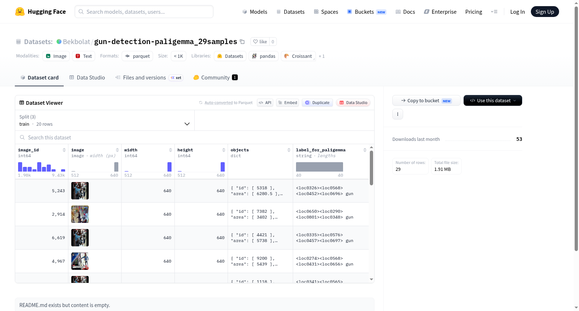Open the thumbnail in row 2,914
This screenshot has height=311, width=579.
tap(80, 214)
